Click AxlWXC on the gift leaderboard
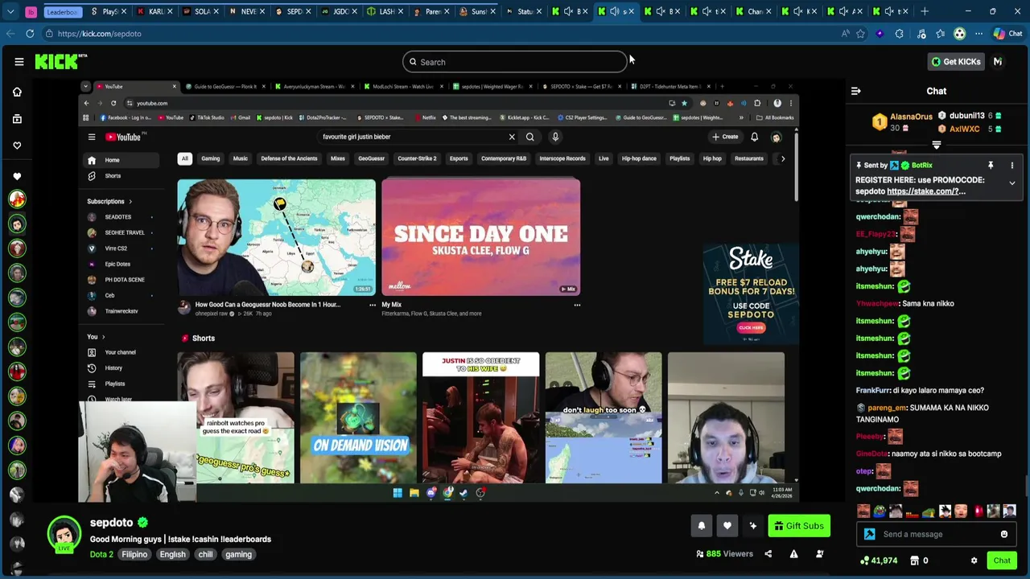 [x=964, y=129]
